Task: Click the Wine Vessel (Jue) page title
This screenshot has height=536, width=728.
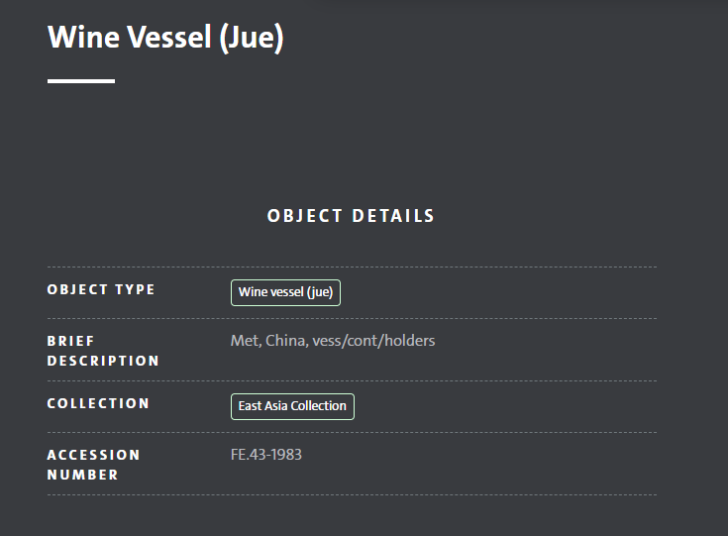Action: 165,38
